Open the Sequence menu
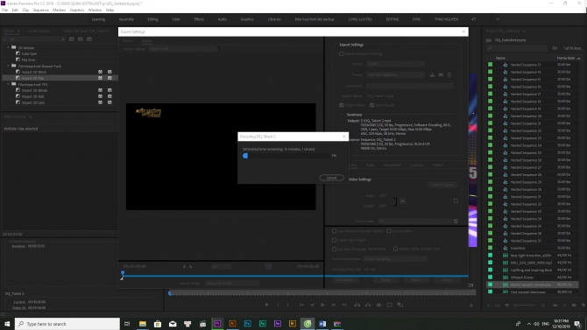This screenshot has width=587, height=330. (x=41, y=11)
